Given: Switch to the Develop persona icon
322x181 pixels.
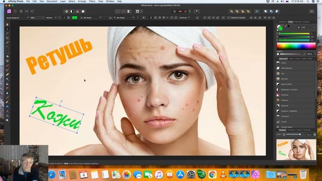Looking at the screenshot, I should tap(21, 11).
